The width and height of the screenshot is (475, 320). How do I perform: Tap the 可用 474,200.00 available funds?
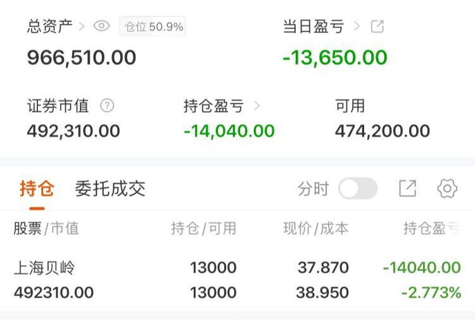tap(383, 118)
